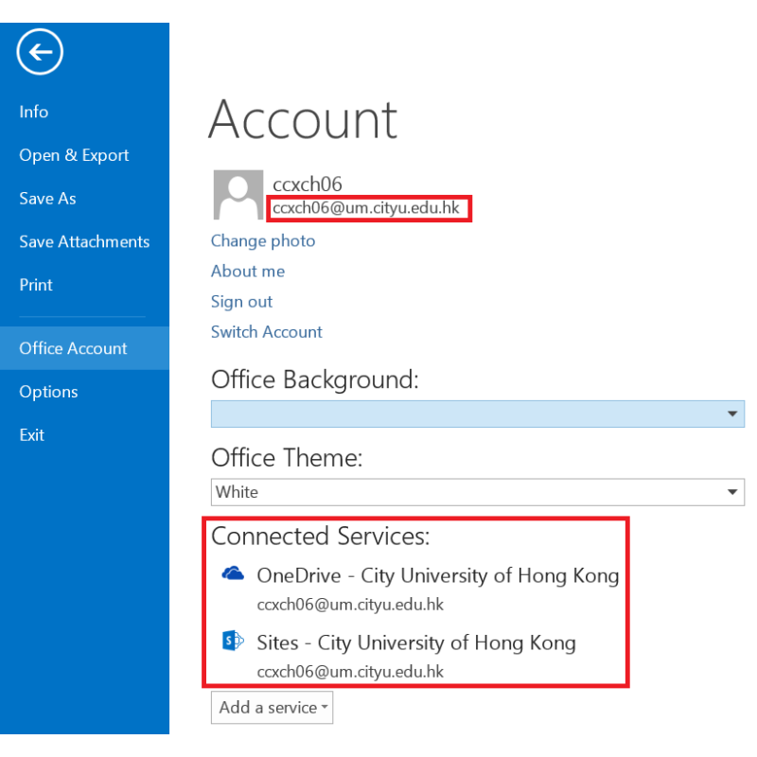Select Open & Export in sidebar
The height and width of the screenshot is (757, 757).
pos(74,155)
